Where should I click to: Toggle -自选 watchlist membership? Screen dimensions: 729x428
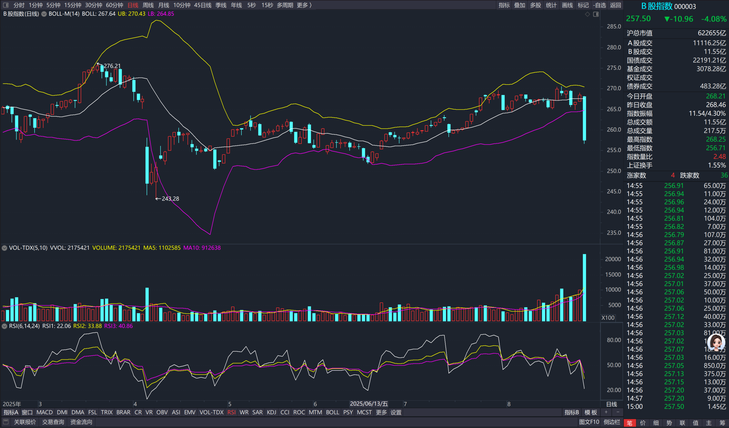click(599, 5)
